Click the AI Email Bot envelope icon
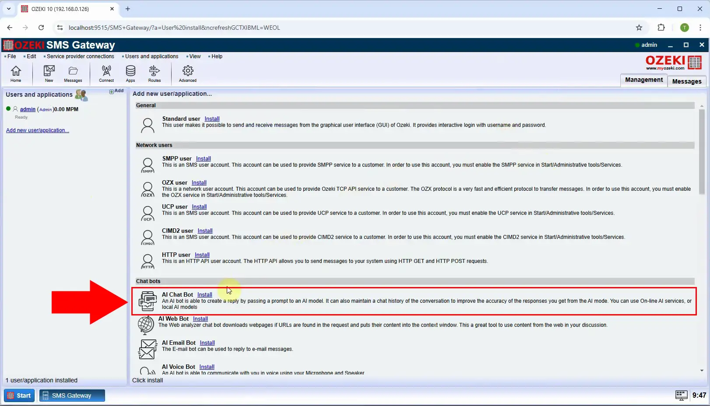 148,349
